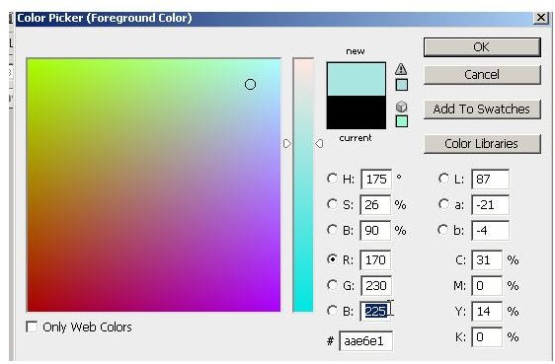Select the in-gamut color swatch below warning triangle
The height and width of the screenshot is (364, 555).
tap(401, 85)
